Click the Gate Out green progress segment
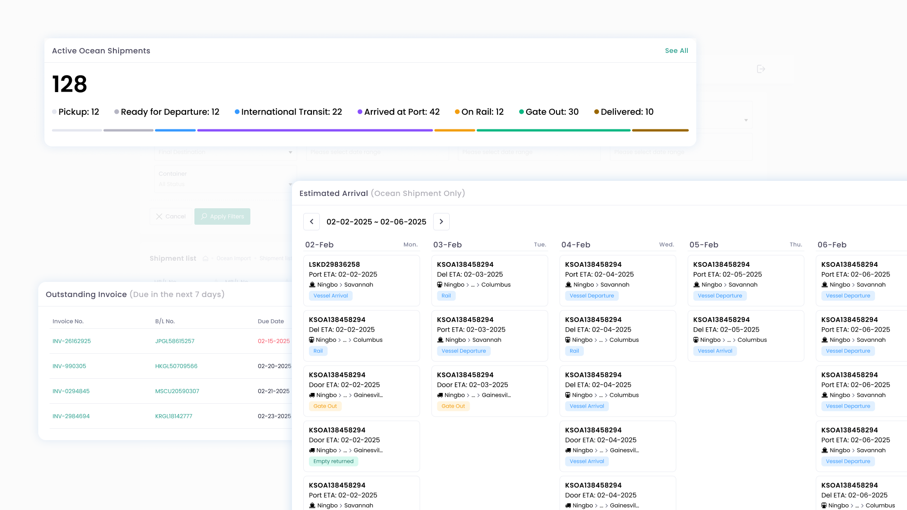Image resolution: width=907 pixels, height=510 pixels. (x=554, y=130)
